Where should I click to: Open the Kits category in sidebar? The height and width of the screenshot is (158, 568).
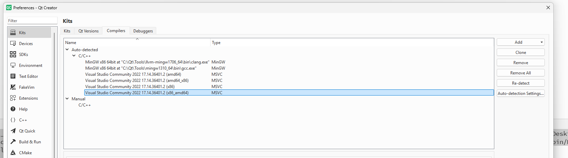coord(29,32)
